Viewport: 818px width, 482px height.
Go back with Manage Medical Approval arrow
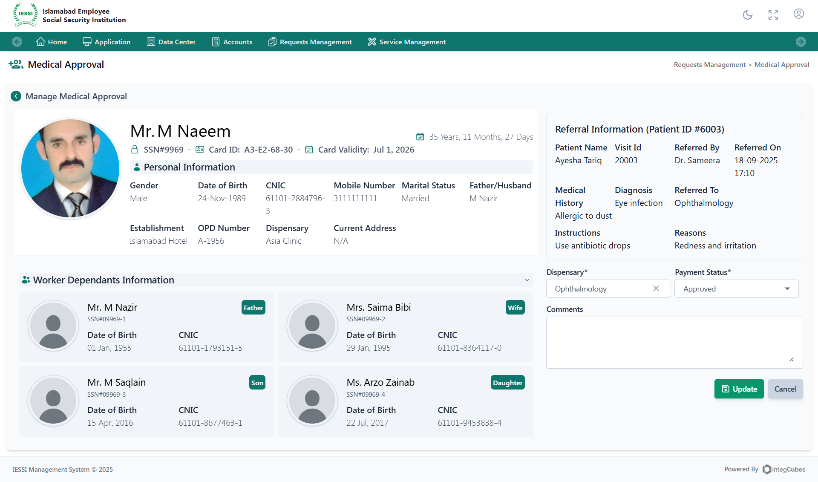16,96
